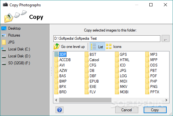Select the FLV folder
The height and width of the screenshot is (116, 173).
(x=90, y=92)
